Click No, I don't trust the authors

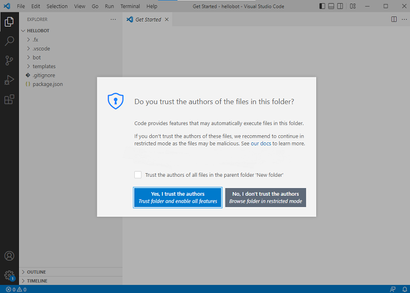coord(265,198)
